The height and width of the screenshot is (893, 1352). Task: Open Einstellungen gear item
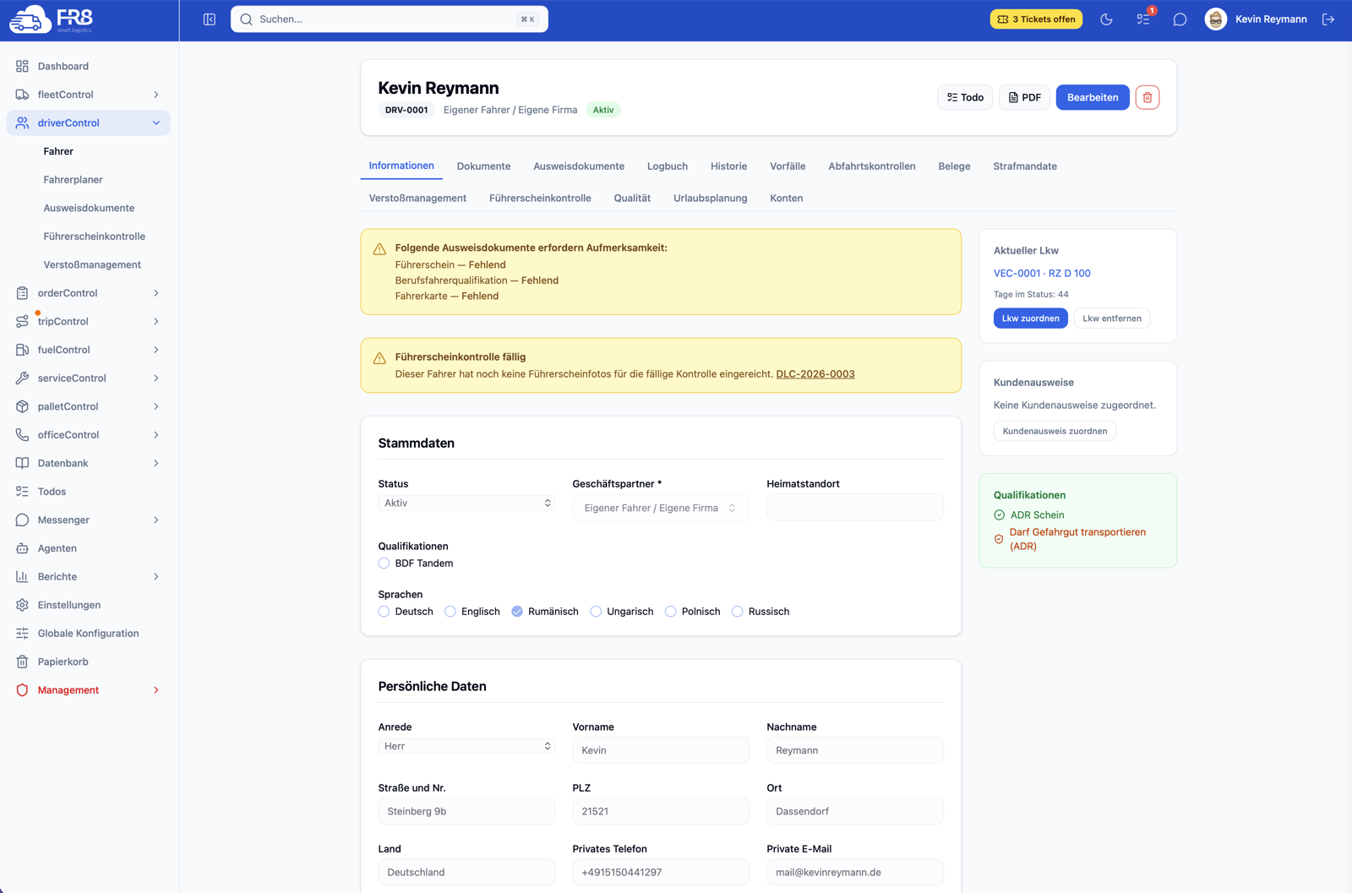coord(88,605)
